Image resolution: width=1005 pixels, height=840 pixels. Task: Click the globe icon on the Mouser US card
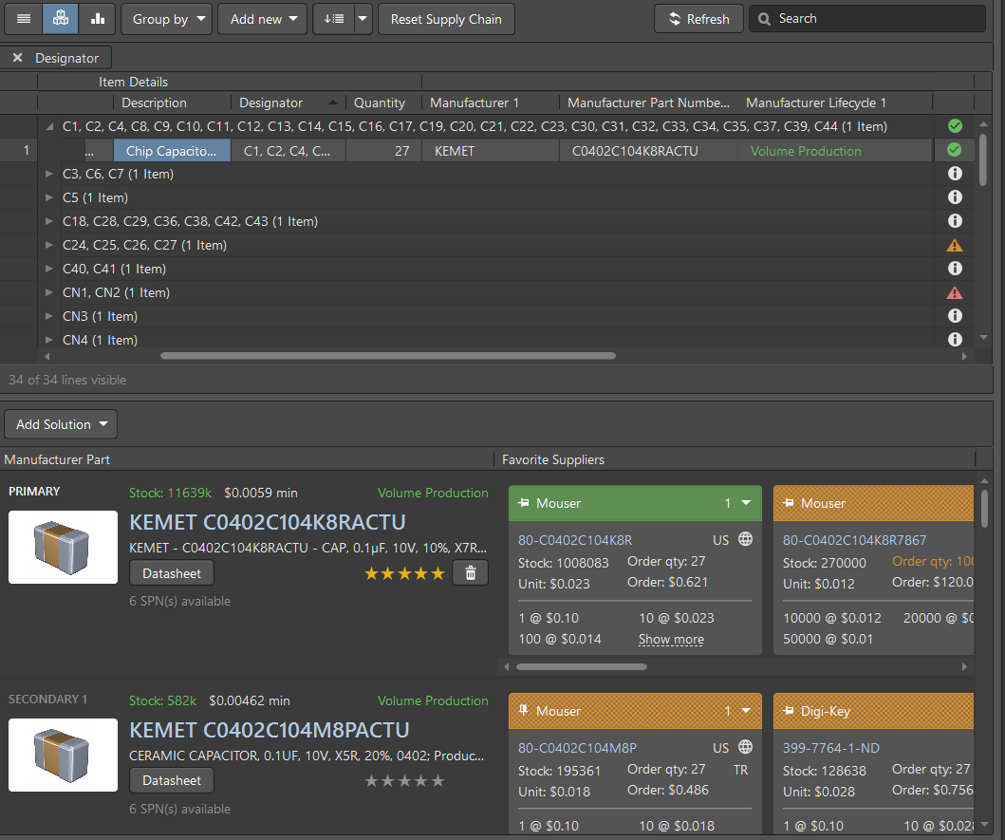point(745,538)
